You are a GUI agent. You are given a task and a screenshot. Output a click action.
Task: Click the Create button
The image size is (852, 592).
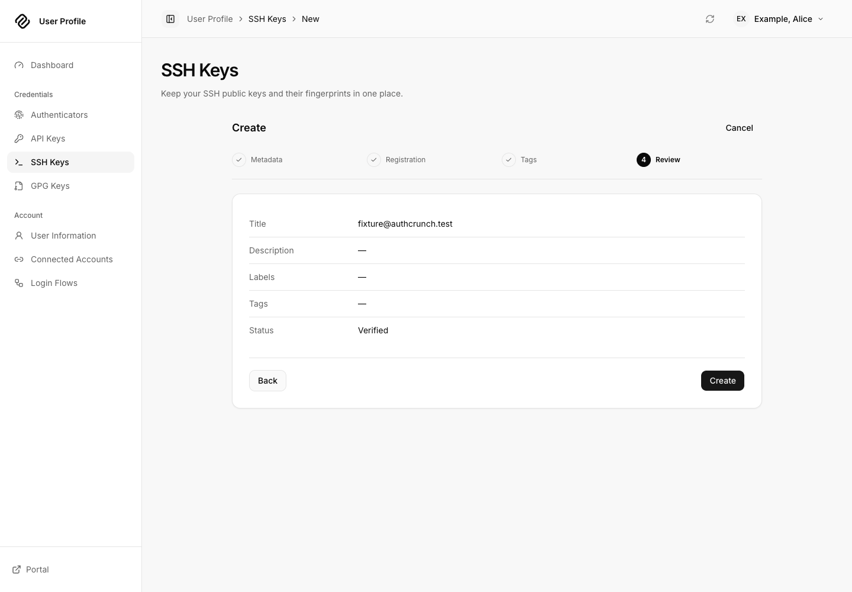click(x=722, y=381)
